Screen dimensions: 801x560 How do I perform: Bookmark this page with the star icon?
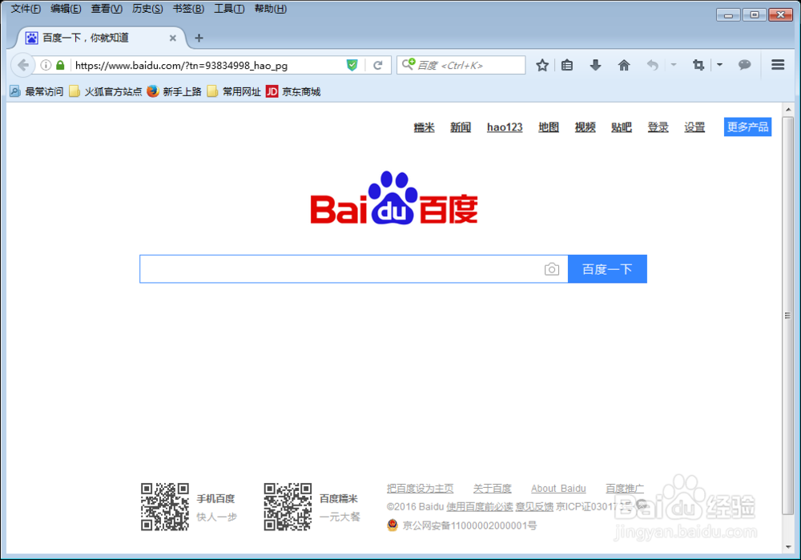point(542,65)
